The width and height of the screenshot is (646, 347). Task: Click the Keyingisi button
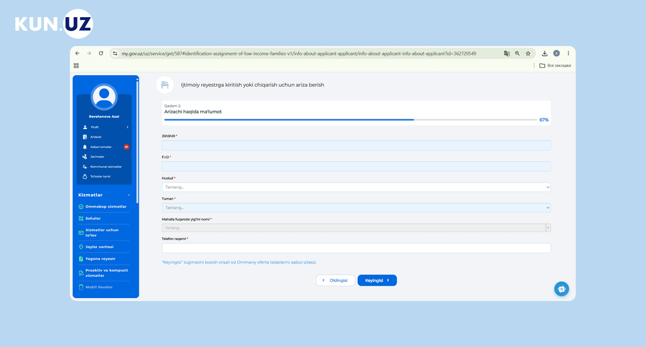click(x=377, y=280)
